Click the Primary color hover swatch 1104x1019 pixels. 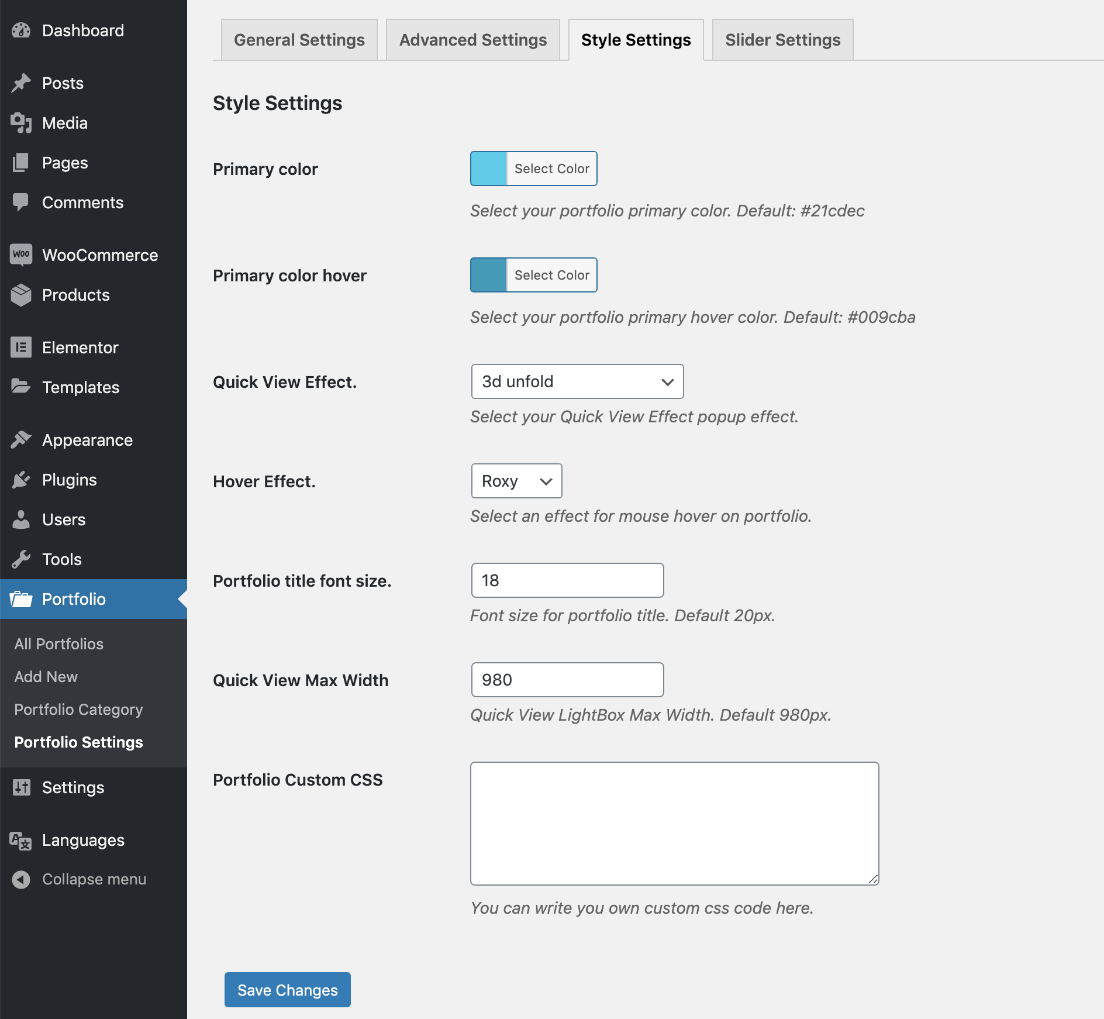coord(489,275)
